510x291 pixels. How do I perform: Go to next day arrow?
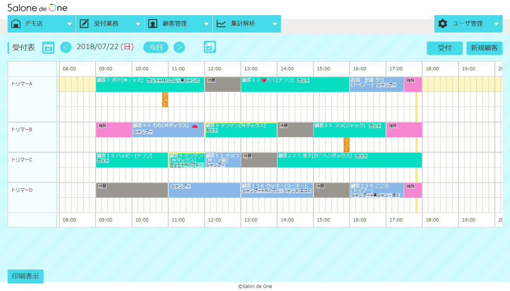tap(179, 47)
